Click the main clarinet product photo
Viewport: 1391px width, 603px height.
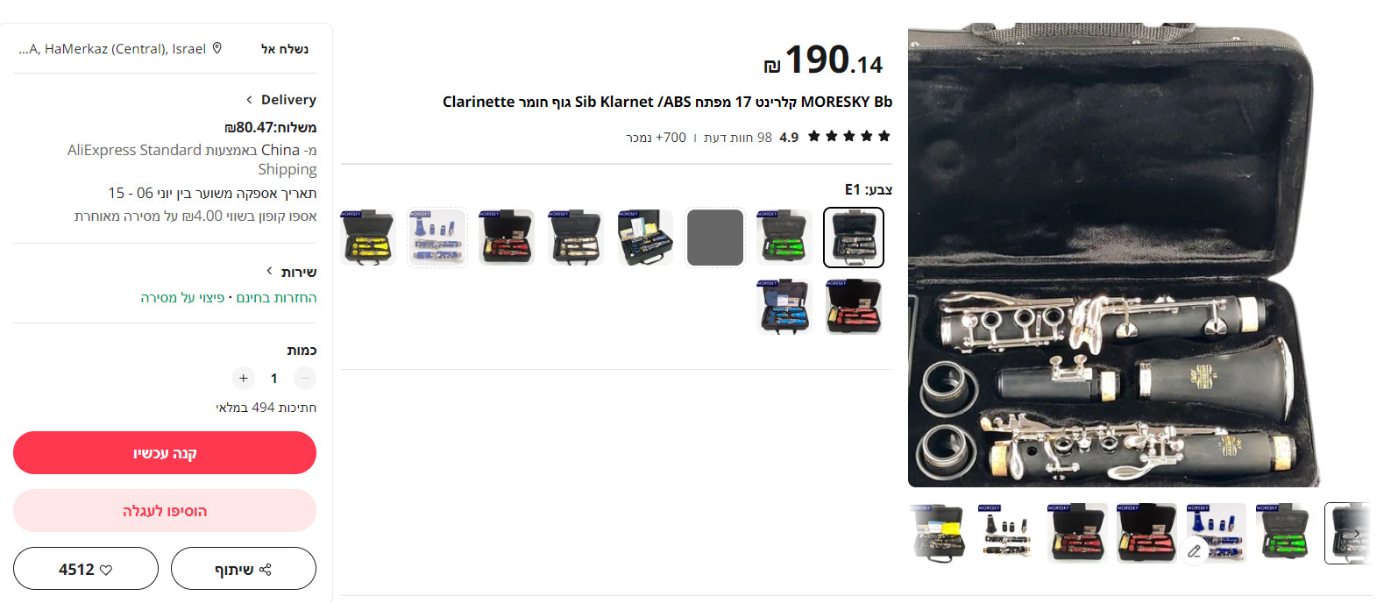click(1114, 255)
